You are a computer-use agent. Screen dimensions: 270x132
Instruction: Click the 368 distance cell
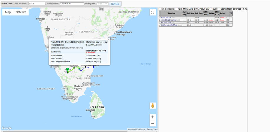pyautogui.click(x=227, y=23)
